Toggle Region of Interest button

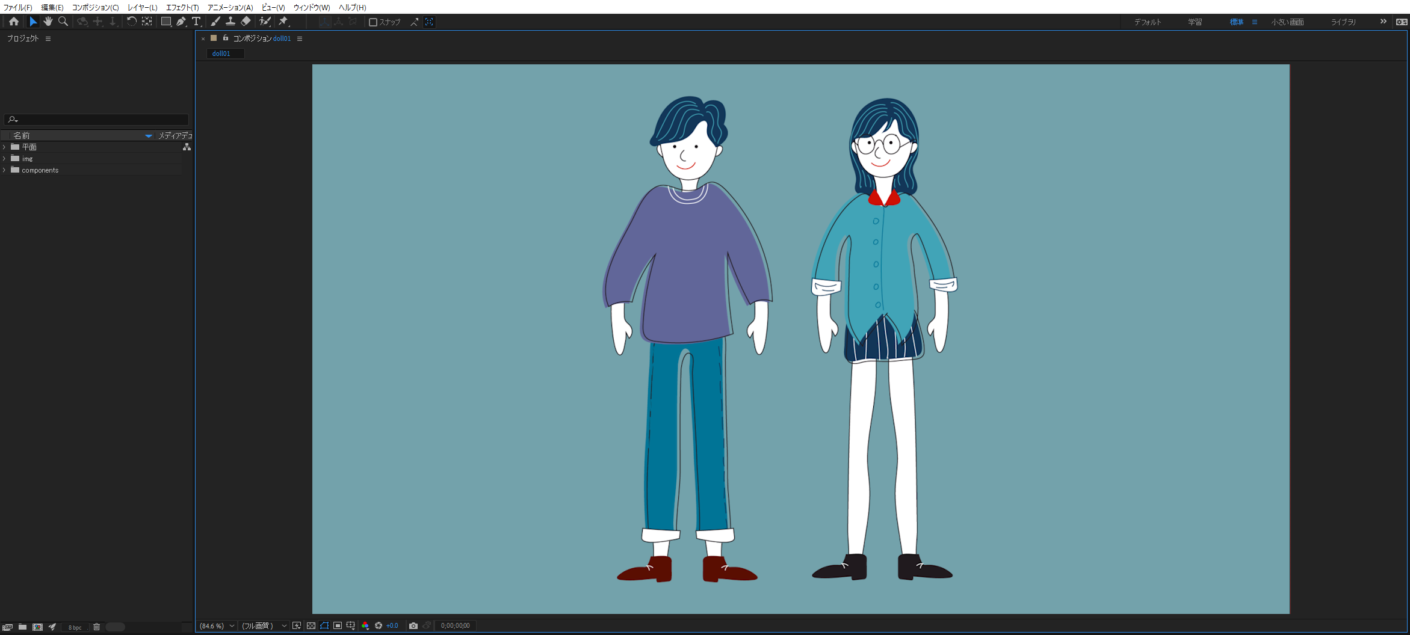[x=338, y=625]
